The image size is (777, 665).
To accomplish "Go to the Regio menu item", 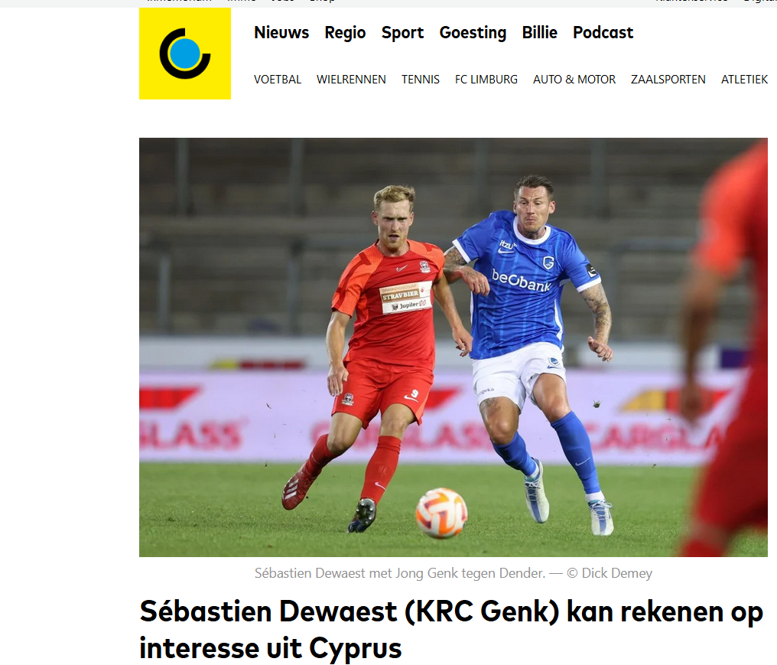I will 345,33.
